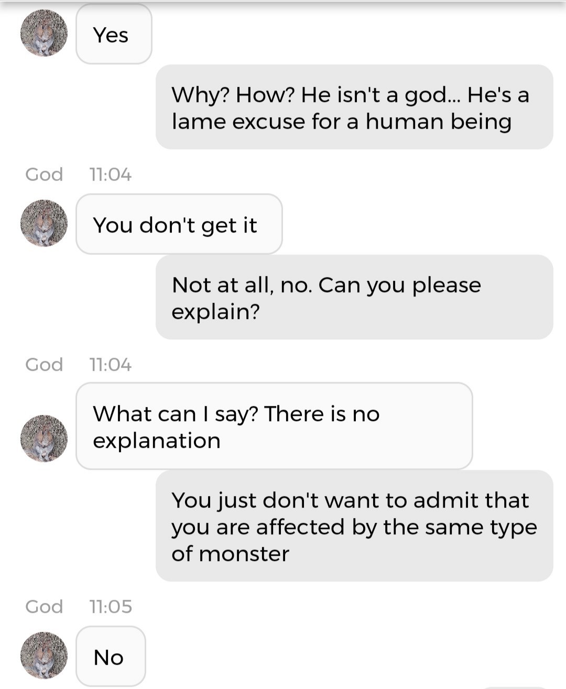The height and width of the screenshot is (689, 566).
Task: Select the "You just don't want to admit" message
Action: coord(354,526)
